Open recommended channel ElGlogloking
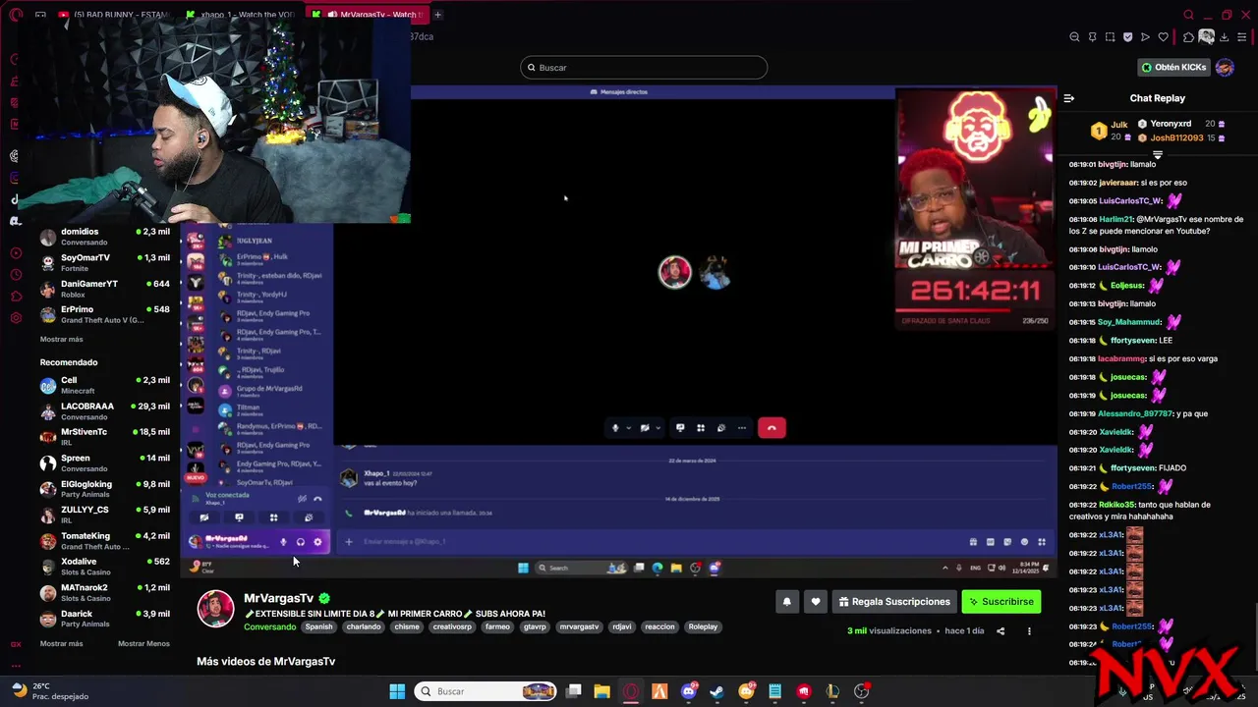1258x707 pixels. [x=105, y=489]
